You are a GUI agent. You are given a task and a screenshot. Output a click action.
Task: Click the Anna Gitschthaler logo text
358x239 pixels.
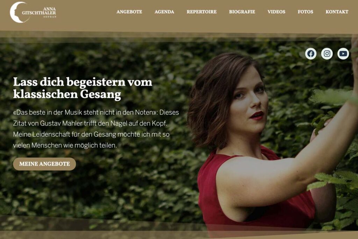pos(39,11)
